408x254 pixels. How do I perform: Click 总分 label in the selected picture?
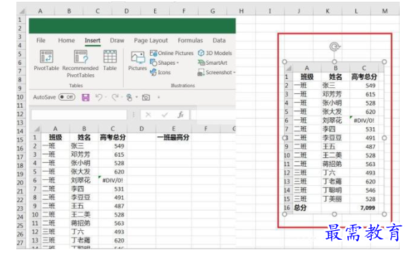click(300, 208)
